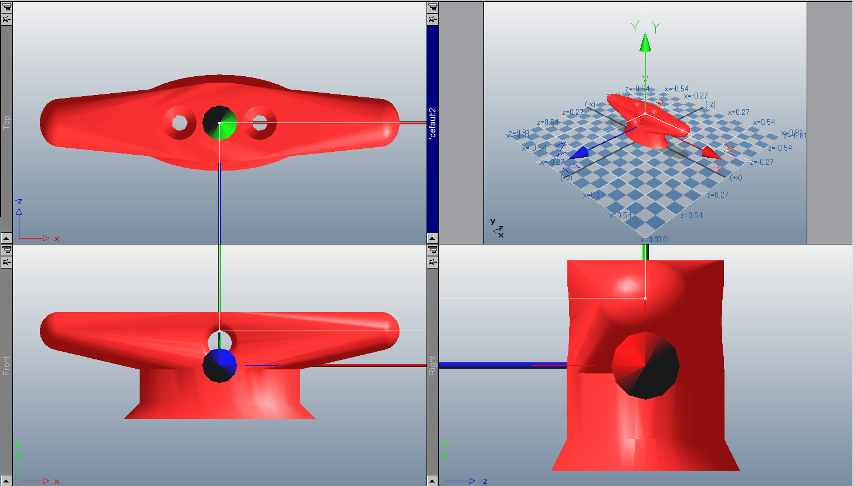Click the up scroll arrow below the 'default2' bar

432,237
